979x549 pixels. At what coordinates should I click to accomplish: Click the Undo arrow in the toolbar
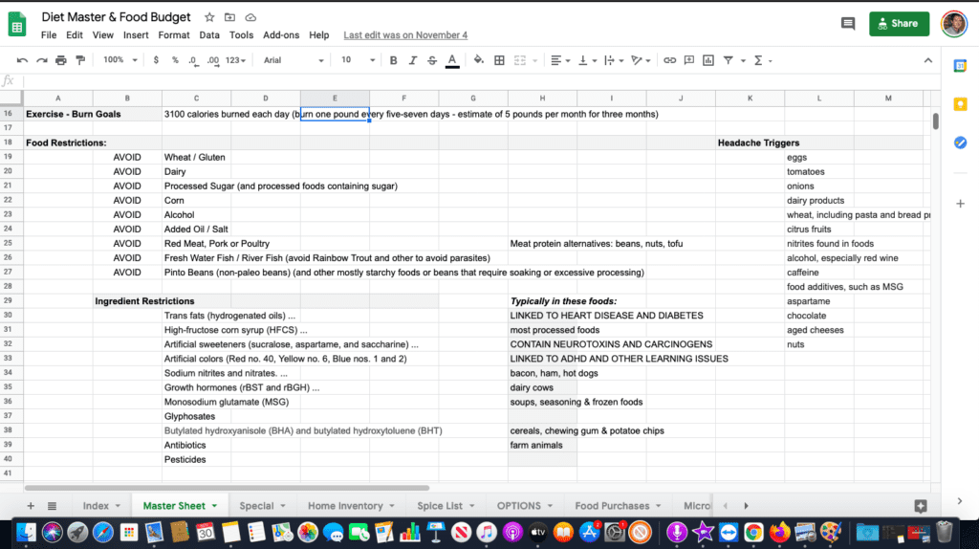tap(23, 60)
